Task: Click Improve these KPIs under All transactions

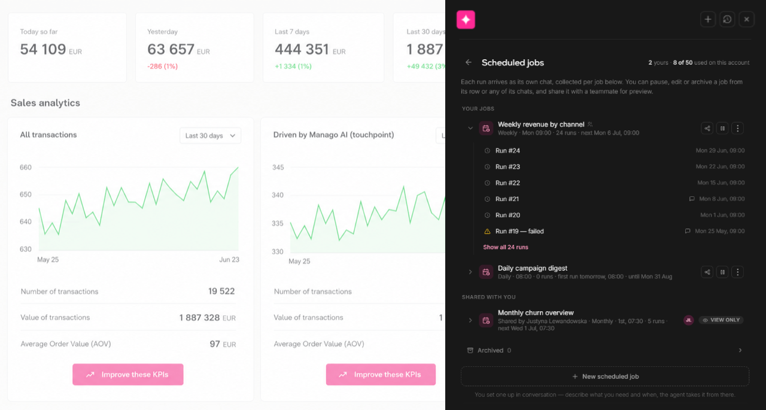Action: click(128, 375)
